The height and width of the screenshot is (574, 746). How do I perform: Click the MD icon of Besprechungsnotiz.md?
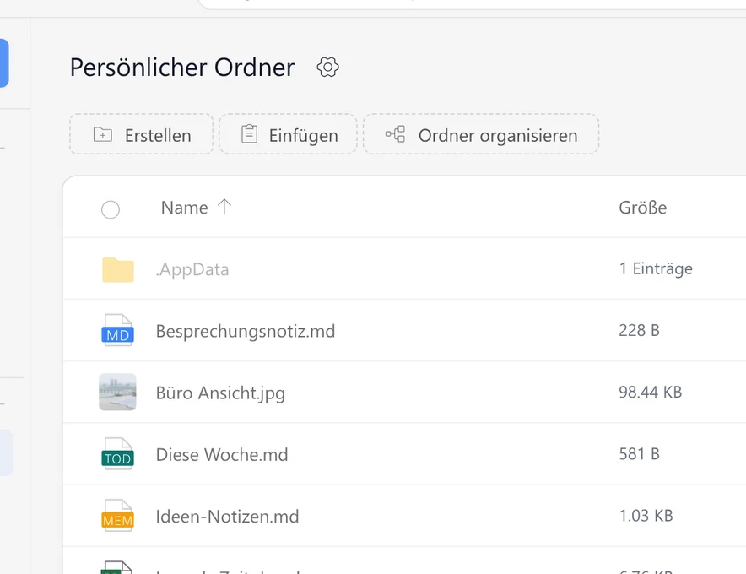point(117,330)
